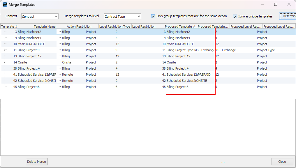Select template row 45 Billing:Project:6

tap(148, 87)
